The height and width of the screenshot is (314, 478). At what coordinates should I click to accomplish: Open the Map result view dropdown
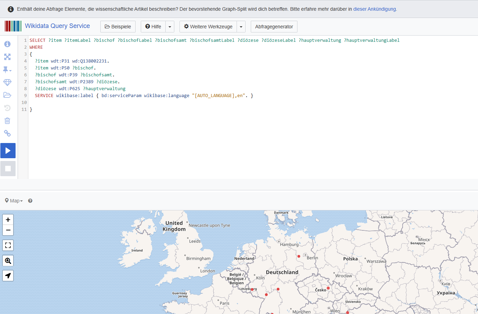[14, 201]
